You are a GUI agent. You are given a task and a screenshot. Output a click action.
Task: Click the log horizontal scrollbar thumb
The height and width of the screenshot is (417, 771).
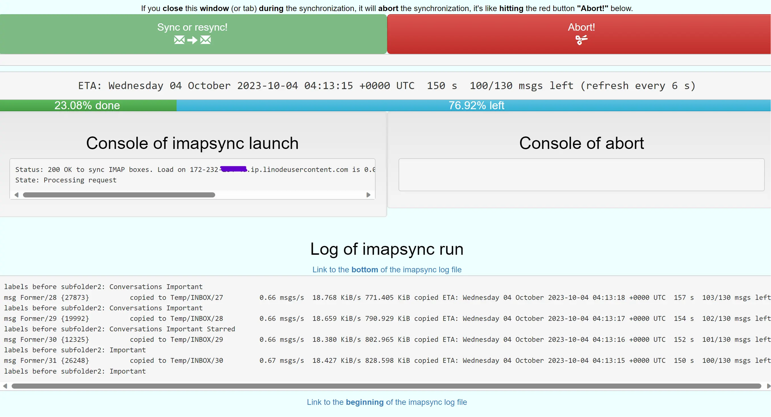(386, 386)
